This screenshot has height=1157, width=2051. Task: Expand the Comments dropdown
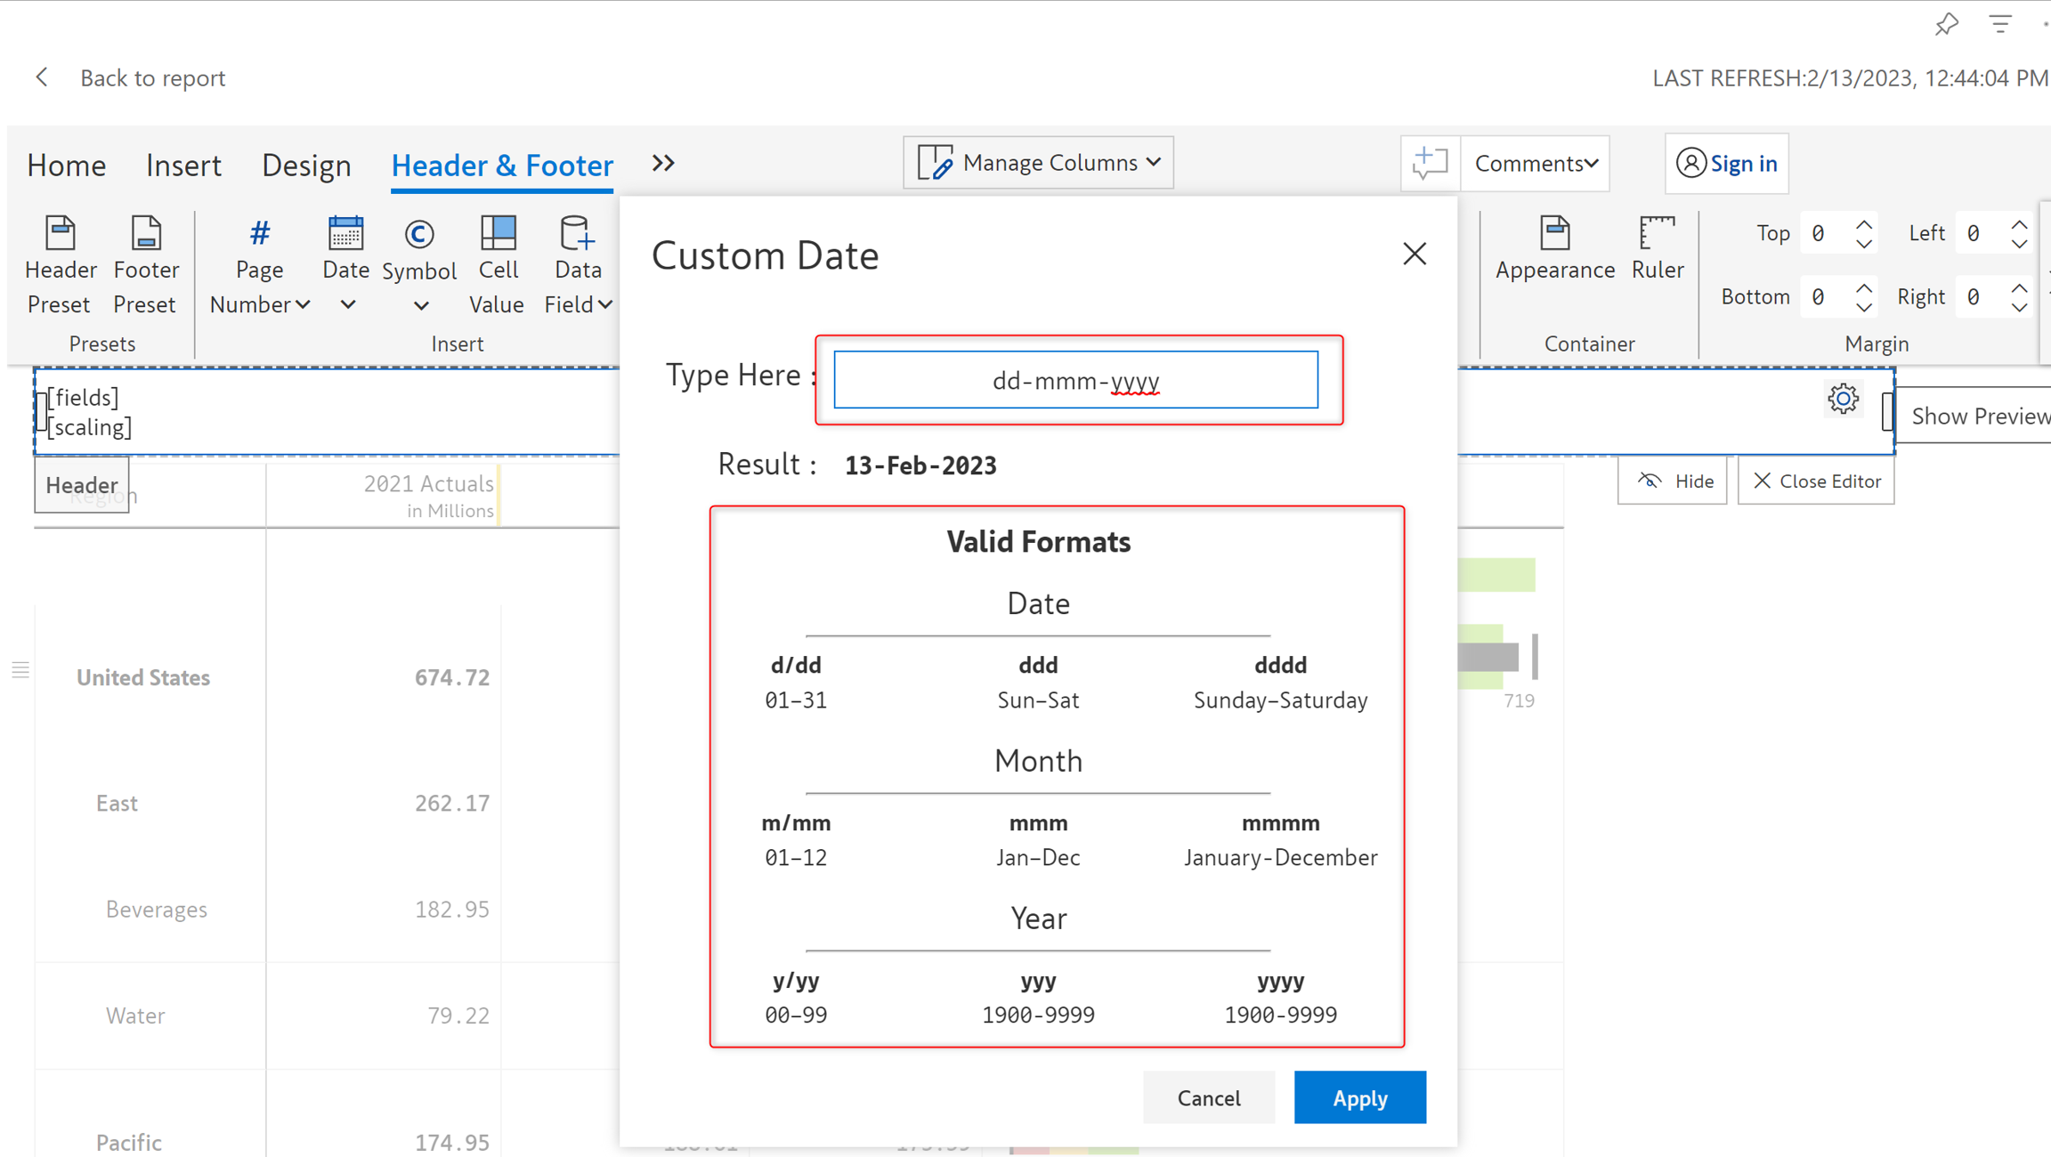click(1536, 163)
